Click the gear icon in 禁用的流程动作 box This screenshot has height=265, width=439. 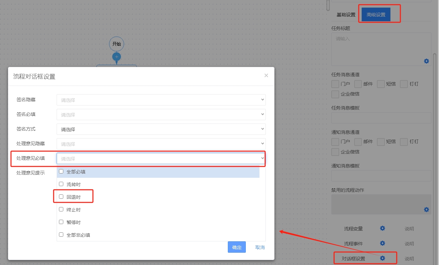(426, 210)
